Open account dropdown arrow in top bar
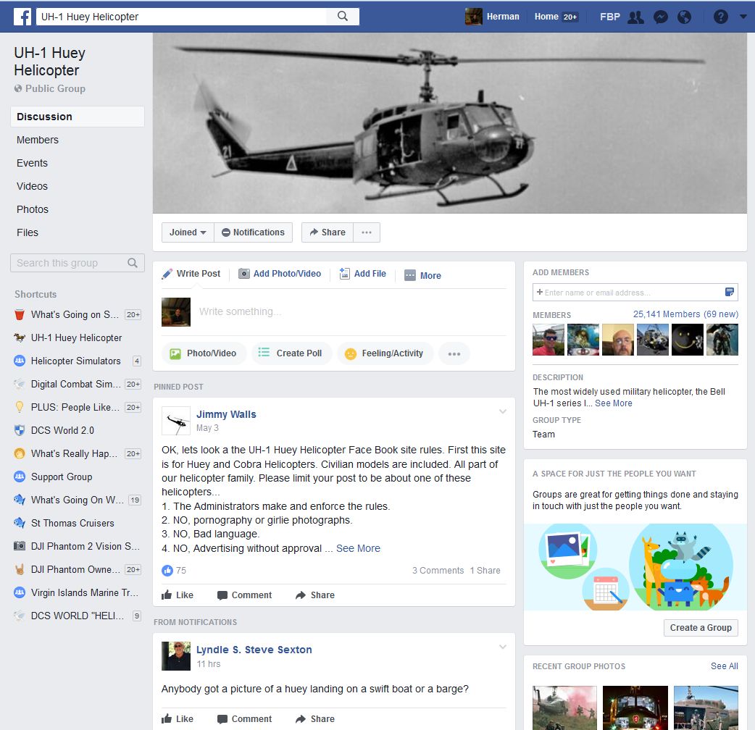Screen dimensions: 755x730 click(743, 17)
